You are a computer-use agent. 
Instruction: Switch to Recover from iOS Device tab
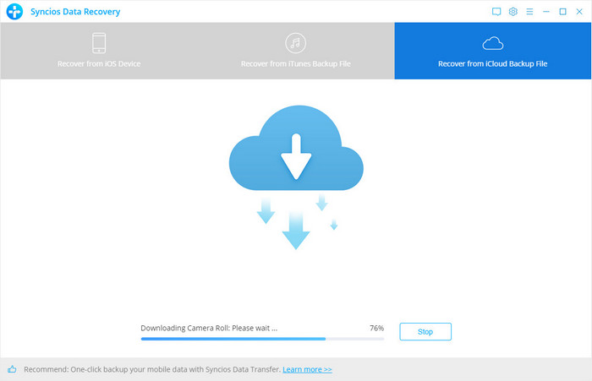[99, 51]
